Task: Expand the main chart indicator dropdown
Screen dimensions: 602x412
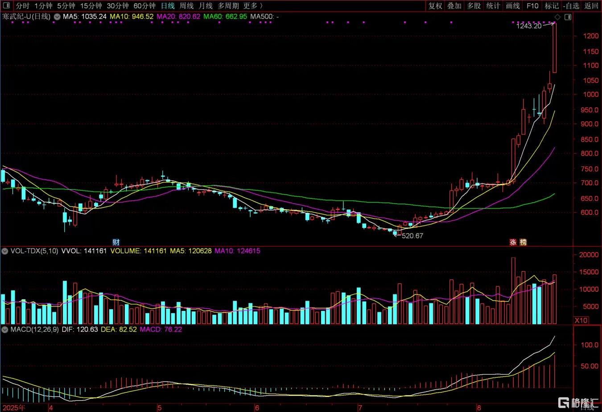Action: 57,16
